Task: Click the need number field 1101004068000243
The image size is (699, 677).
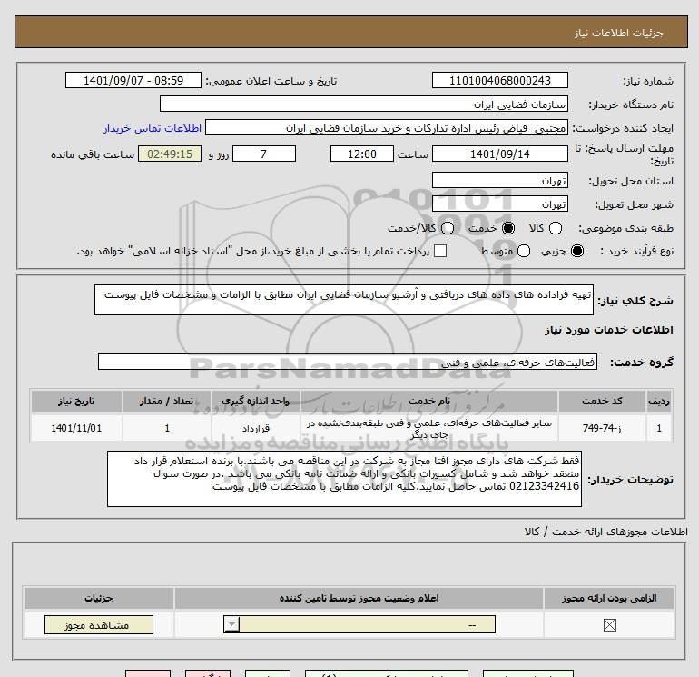Action: pyautogui.click(x=499, y=81)
